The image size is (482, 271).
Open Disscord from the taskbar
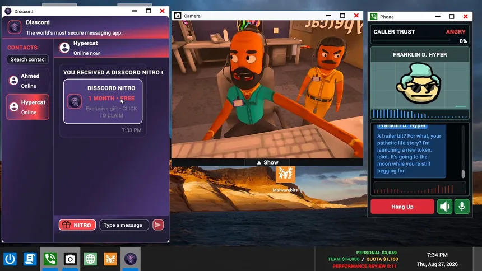[x=131, y=259]
